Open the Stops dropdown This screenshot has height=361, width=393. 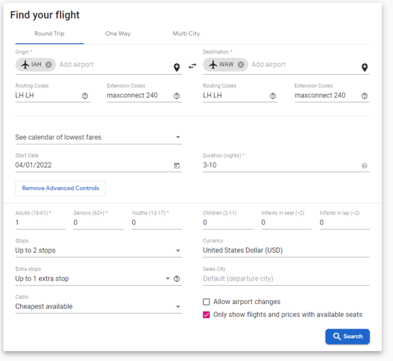99,251
